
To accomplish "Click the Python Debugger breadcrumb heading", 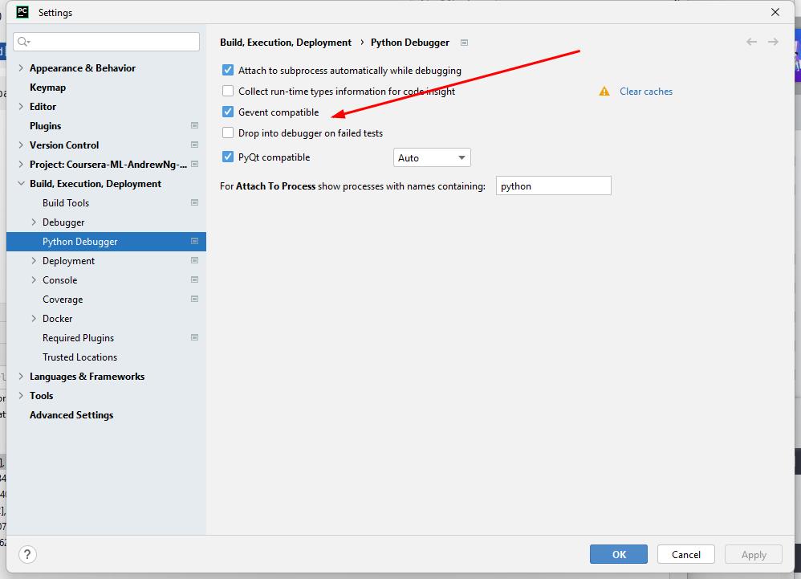I will pyautogui.click(x=409, y=43).
